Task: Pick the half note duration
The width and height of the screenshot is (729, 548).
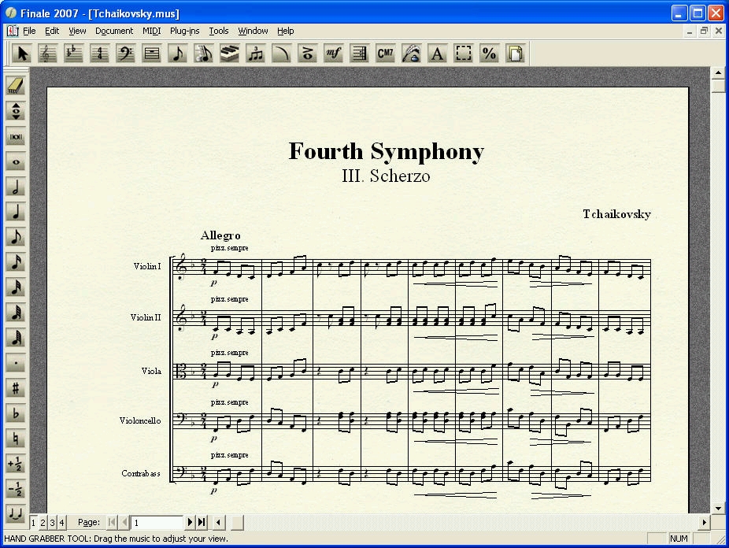Action: (16, 187)
